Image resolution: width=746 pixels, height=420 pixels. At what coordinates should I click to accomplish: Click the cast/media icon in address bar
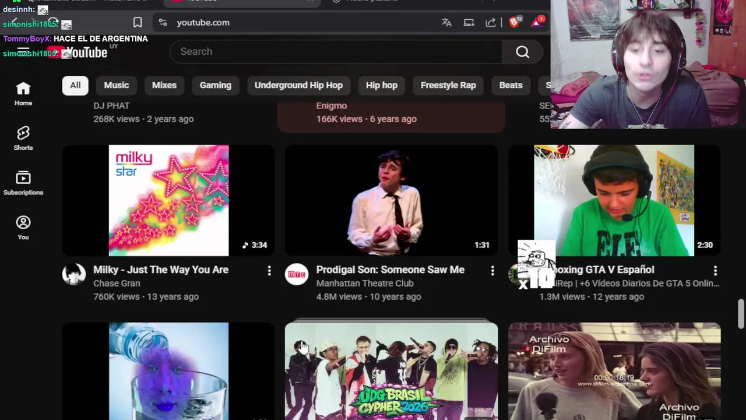pos(469,22)
